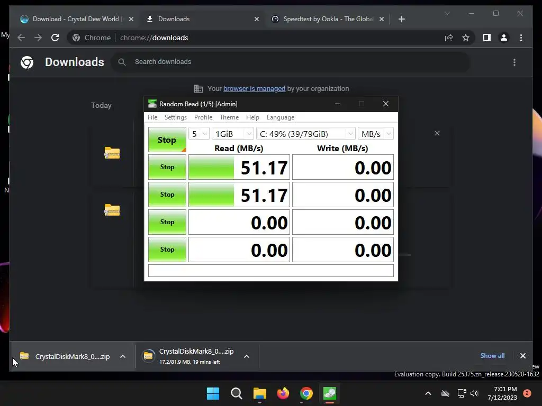This screenshot has height=406, width=542.
Task: Open volume control tray icon
Action: [474, 393]
